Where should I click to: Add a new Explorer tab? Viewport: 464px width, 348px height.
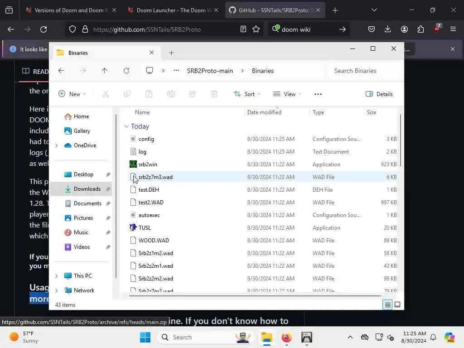tap(171, 53)
